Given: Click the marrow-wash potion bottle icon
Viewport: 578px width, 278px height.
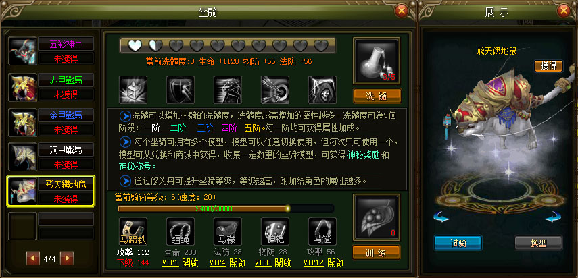Looking at the screenshot, I should pos(377,61).
